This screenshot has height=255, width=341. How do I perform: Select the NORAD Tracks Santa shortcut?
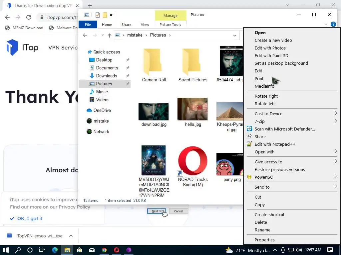click(x=193, y=167)
